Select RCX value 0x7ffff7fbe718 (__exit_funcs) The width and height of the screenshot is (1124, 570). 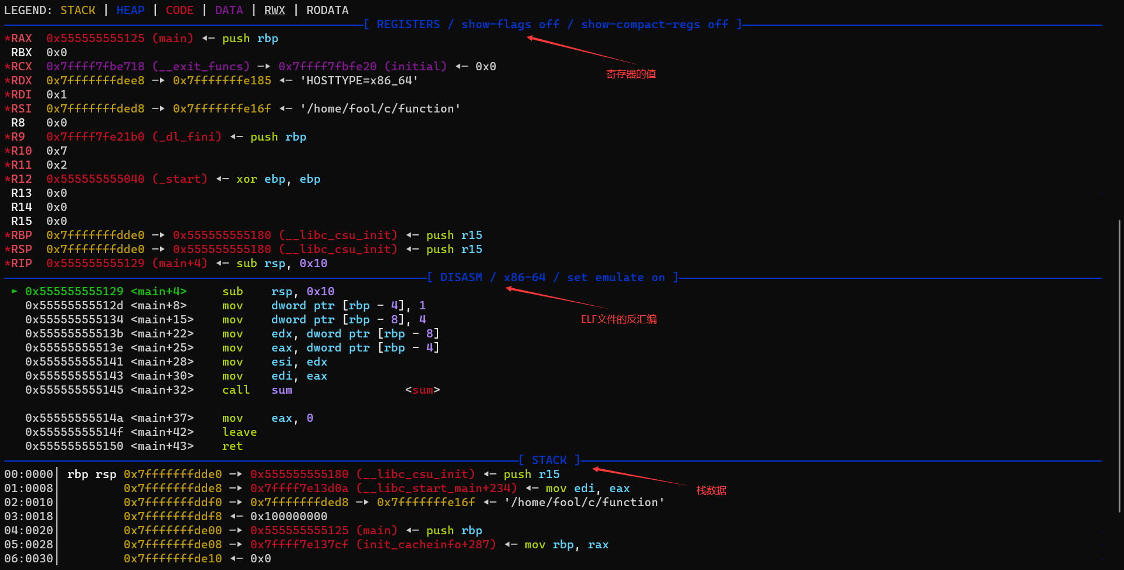[x=148, y=66]
